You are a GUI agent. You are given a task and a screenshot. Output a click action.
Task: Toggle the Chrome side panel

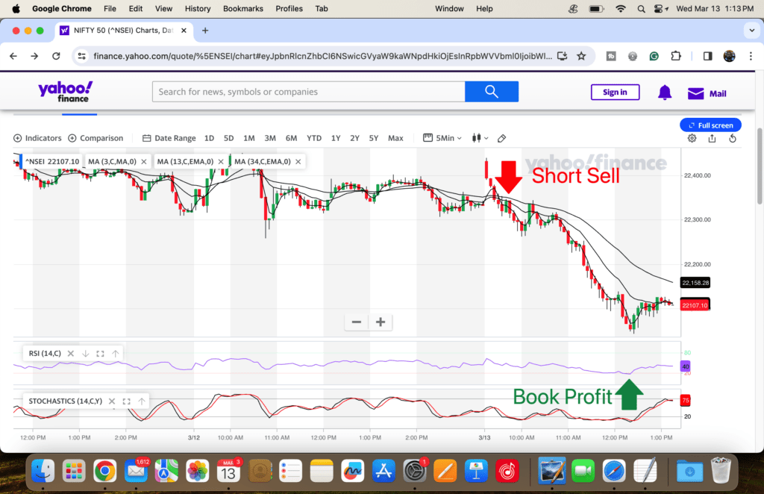click(x=707, y=56)
